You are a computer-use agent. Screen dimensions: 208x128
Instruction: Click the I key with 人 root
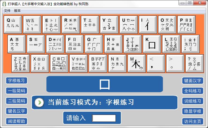coord(148,25)
